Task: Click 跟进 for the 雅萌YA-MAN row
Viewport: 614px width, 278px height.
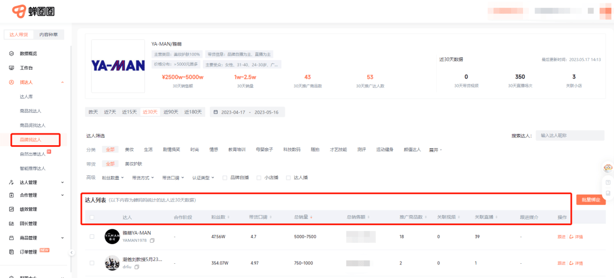Action: click(561, 237)
